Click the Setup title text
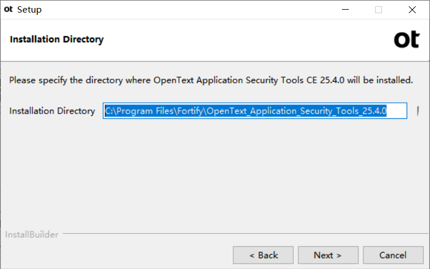This screenshot has width=430, height=269. click(29, 10)
